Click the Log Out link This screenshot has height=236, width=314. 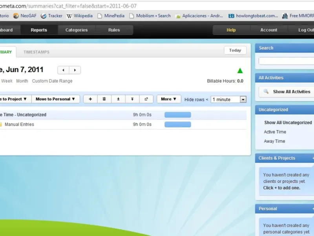[x=306, y=30]
